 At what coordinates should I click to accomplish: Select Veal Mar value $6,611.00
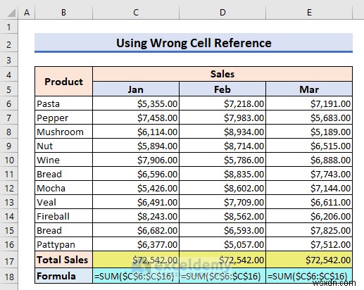pyautogui.click(x=309, y=202)
